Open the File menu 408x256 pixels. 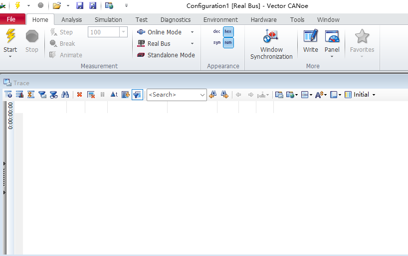pos(11,19)
